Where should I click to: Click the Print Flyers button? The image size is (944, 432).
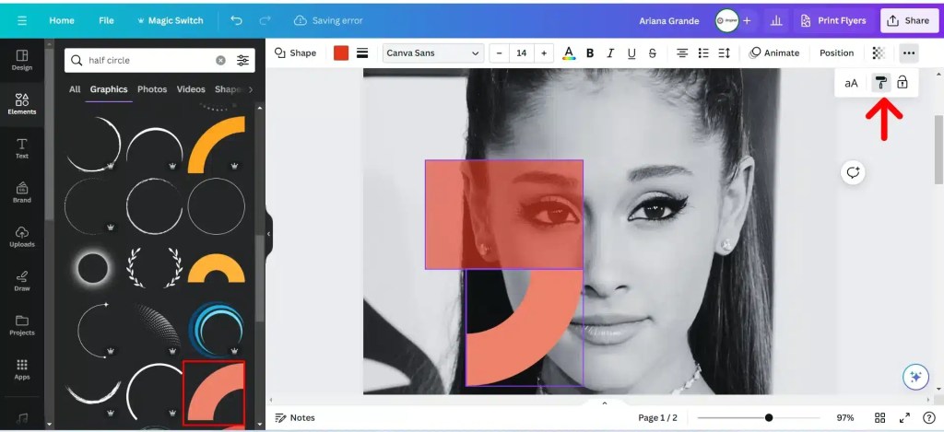[x=833, y=20]
